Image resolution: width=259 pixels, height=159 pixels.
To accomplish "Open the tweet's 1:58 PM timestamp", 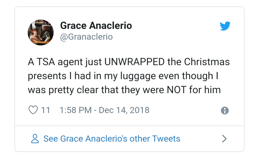I will 76,110.
